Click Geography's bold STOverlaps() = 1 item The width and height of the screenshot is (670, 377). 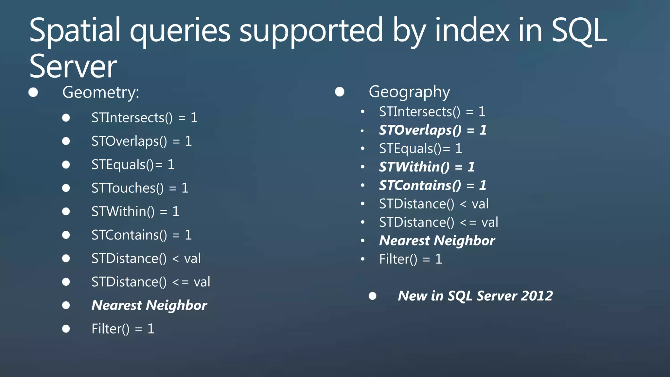point(432,130)
